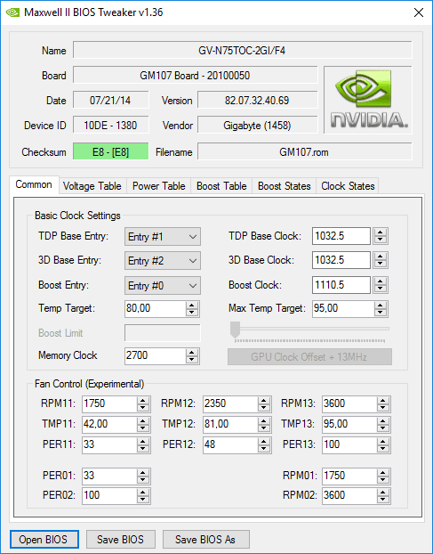Open the Voltage Table tab
The width and height of the screenshot is (433, 554).
click(92, 186)
